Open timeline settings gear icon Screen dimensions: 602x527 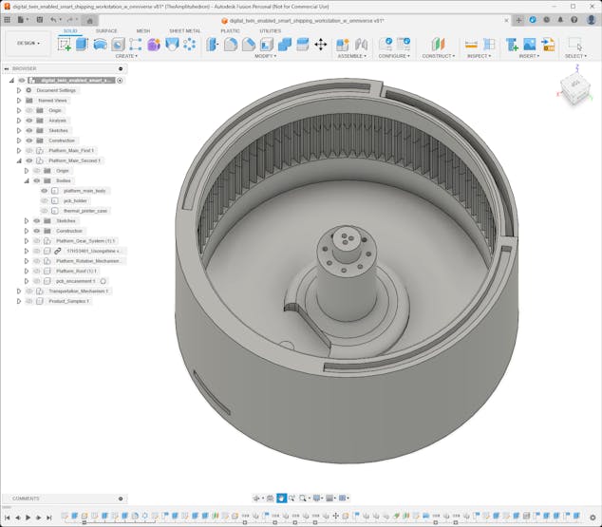[x=593, y=518]
